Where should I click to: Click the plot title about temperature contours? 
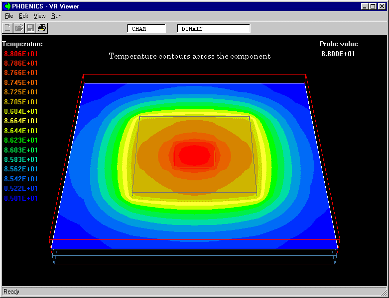190,56
